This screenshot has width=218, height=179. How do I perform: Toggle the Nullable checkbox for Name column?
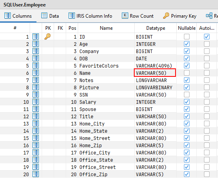pos(187,73)
